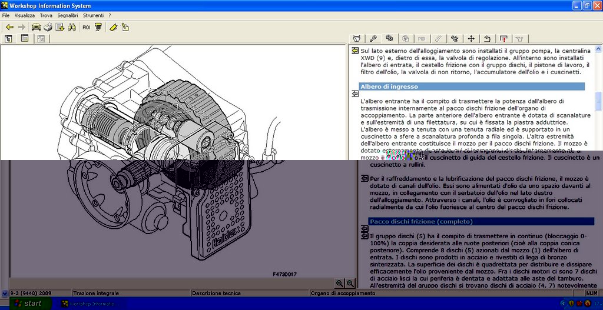Click the grayed last tab icon
The image size is (603, 310).
coord(520,38)
